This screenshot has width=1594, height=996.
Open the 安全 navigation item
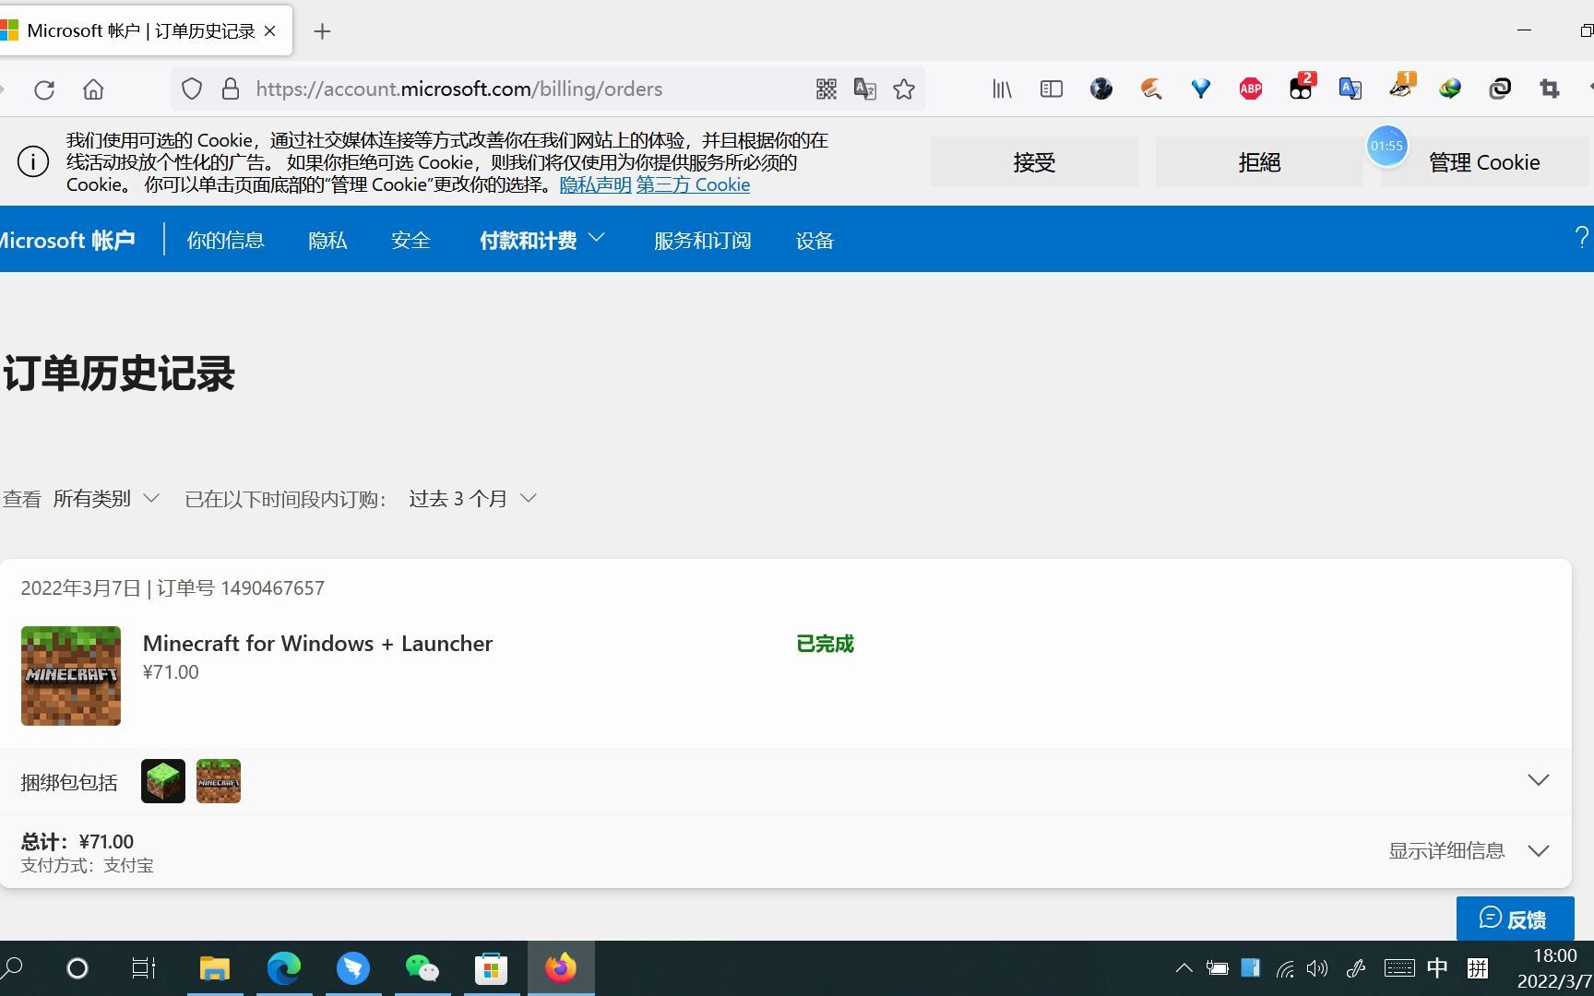(410, 240)
